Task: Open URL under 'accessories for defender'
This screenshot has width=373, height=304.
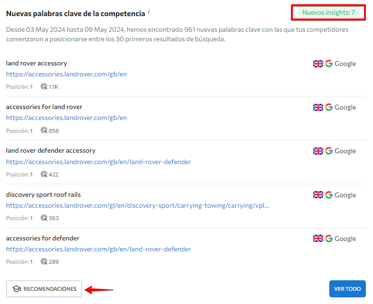Action: point(99,249)
